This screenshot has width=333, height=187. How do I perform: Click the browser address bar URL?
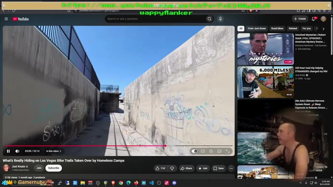click(99, 10)
